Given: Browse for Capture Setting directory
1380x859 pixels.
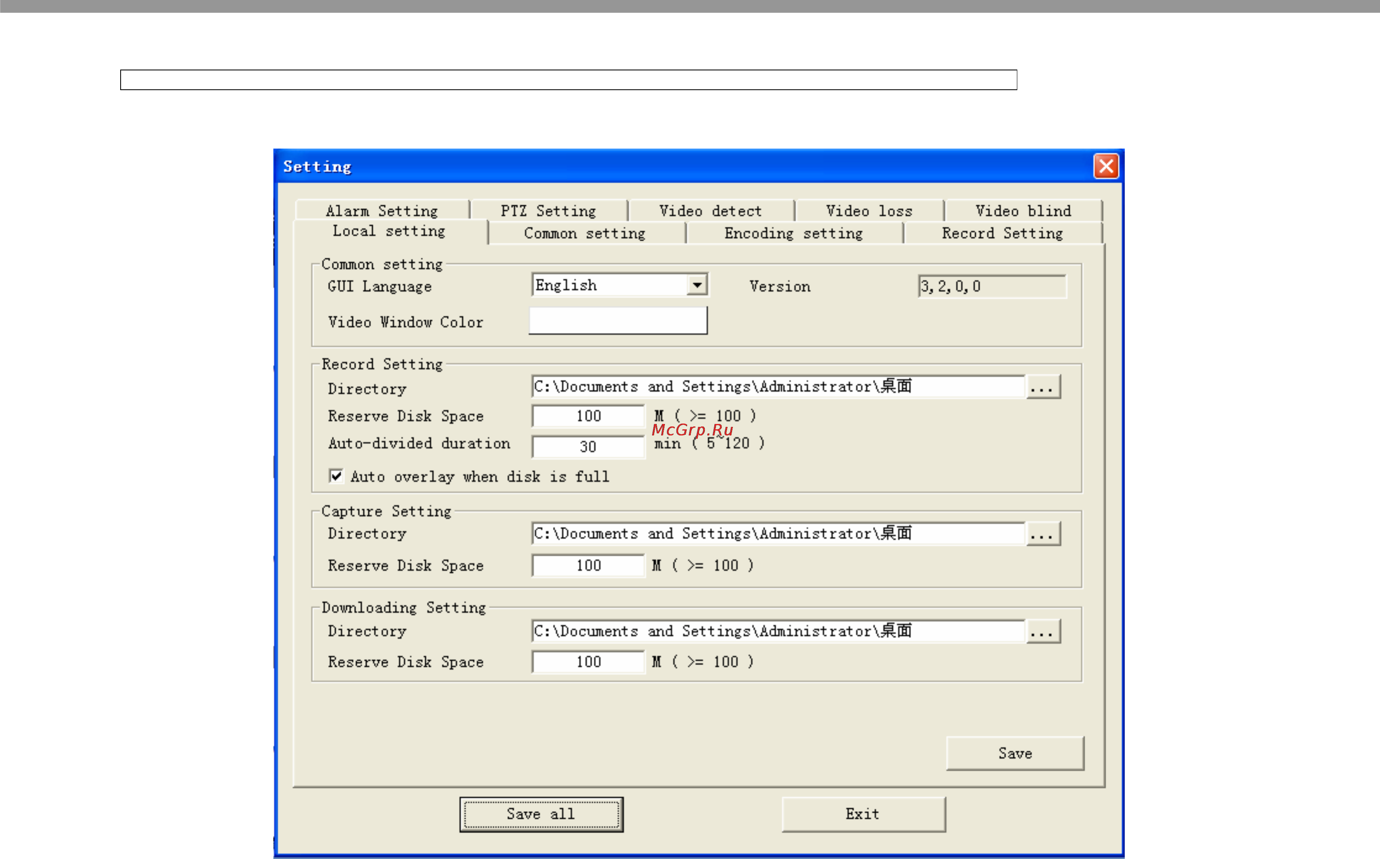Looking at the screenshot, I should (x=1043, y=534).
